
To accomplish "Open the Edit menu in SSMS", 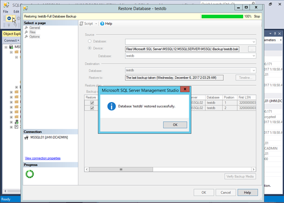I will pos(16,11).
